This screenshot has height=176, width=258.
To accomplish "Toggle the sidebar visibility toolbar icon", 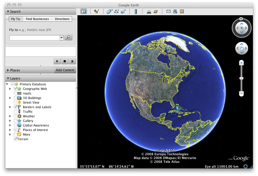I will 84,12.
